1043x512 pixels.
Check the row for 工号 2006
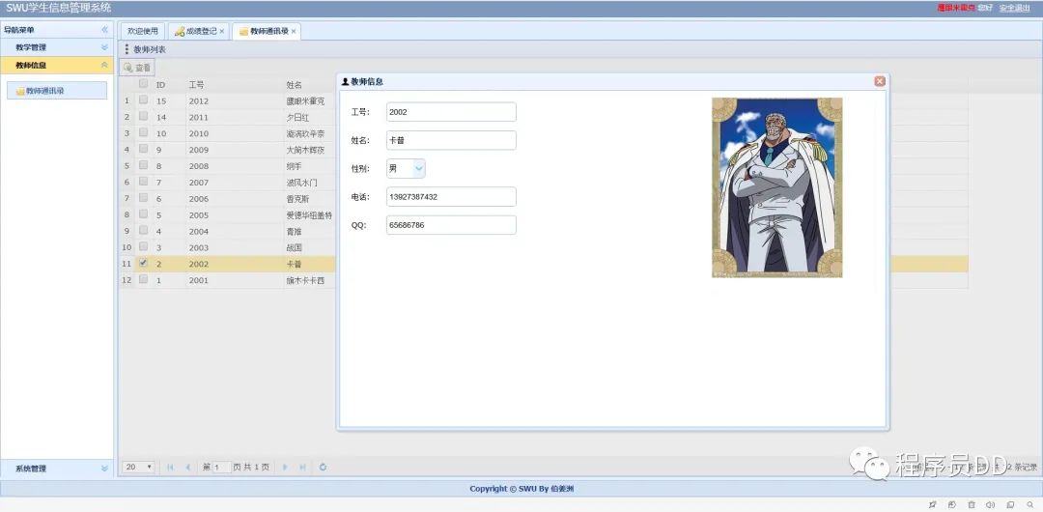click(x=143, y=198)
